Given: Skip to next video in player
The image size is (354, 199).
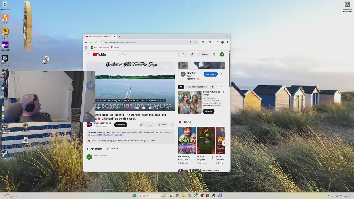Looking at the screenshot, I should pos(98,108).
